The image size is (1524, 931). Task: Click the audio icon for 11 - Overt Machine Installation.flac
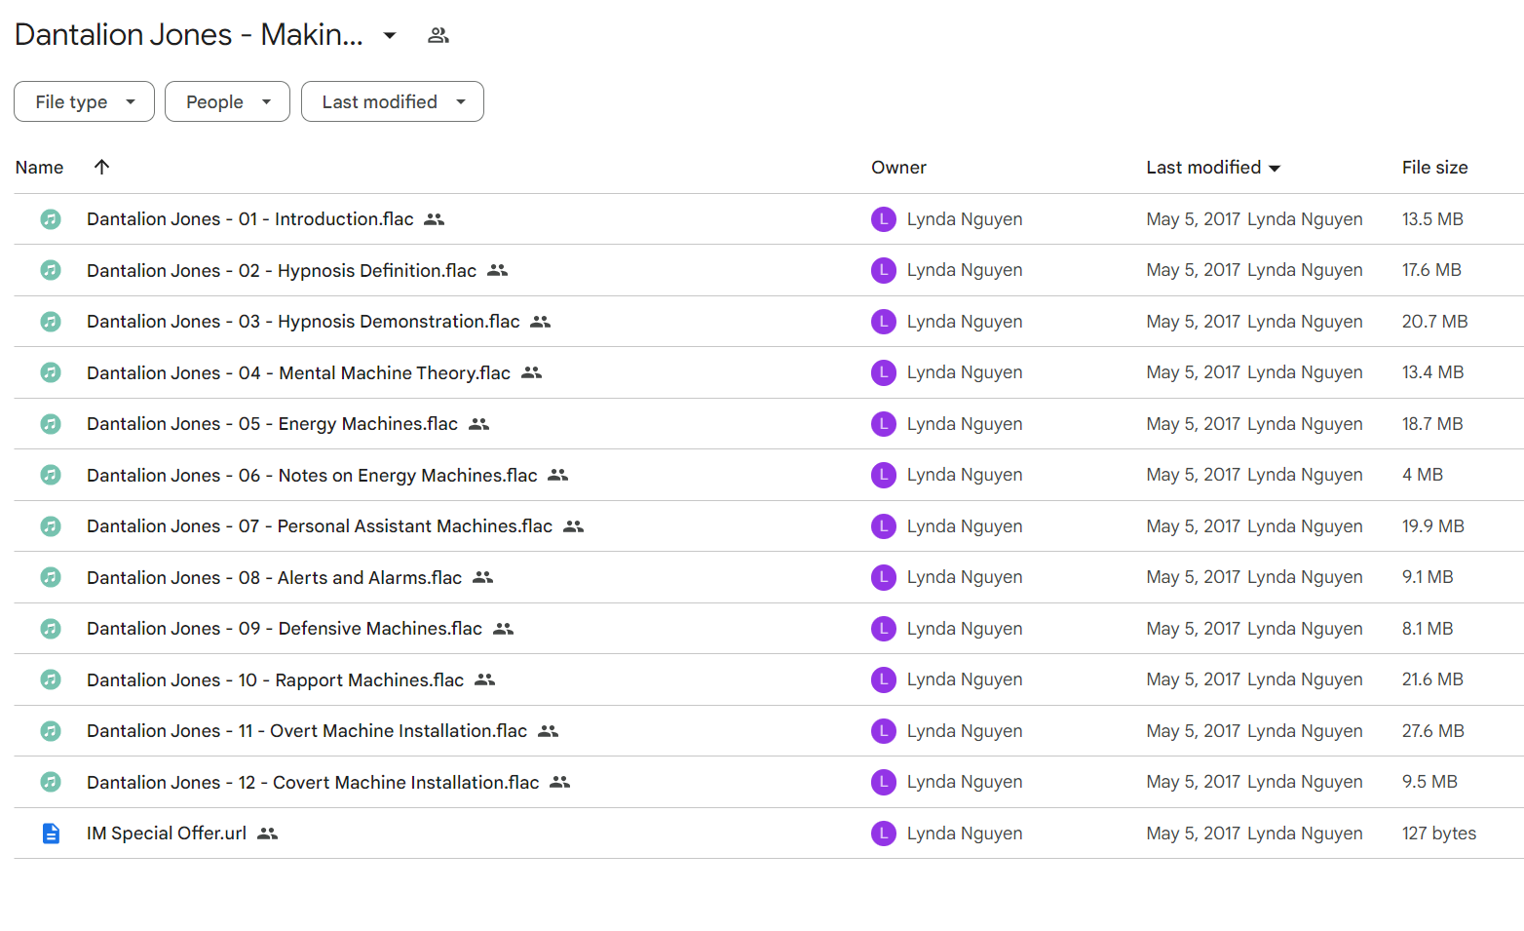pyautogui.click(x=51, y=731)
